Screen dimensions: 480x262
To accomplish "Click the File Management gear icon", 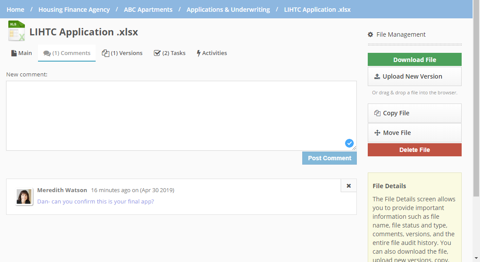I will (370, 34).
